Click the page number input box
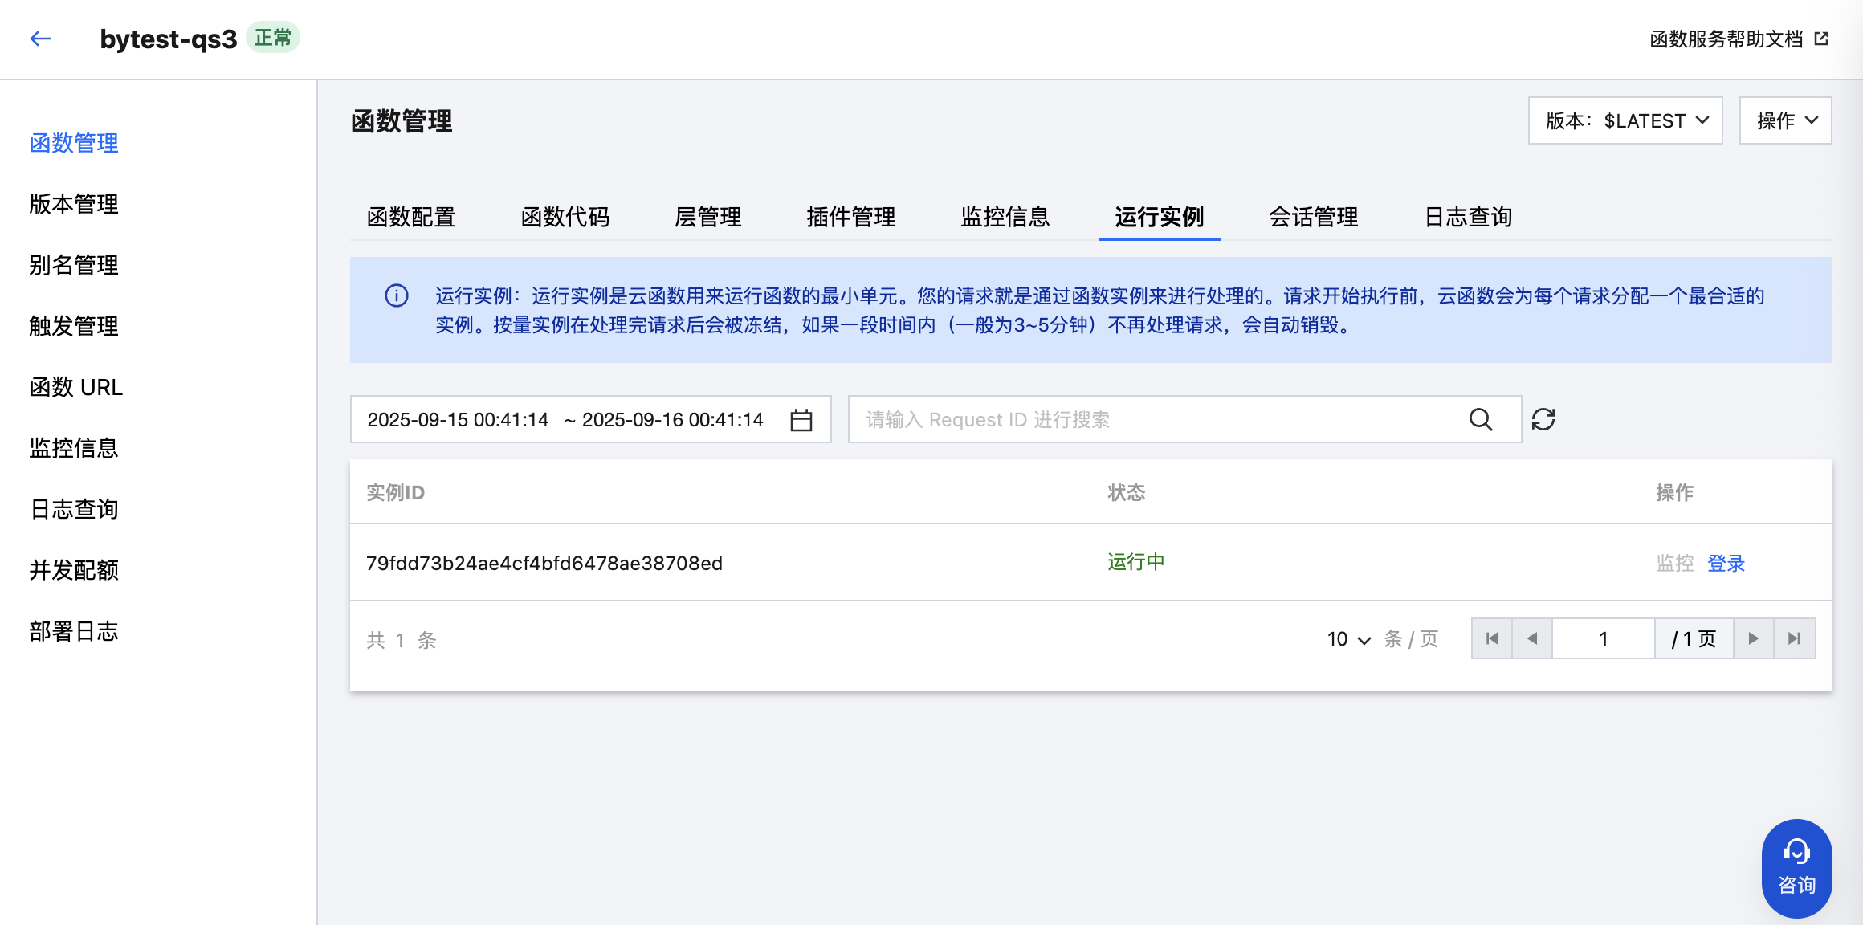The height and width of the screenshot is (925, 1863). pos(1603,639)
